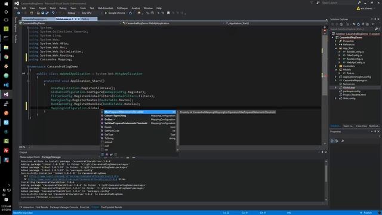Click the Publish status bar button
Viewport: 382px width, 215px height.
tap(366, 213)
